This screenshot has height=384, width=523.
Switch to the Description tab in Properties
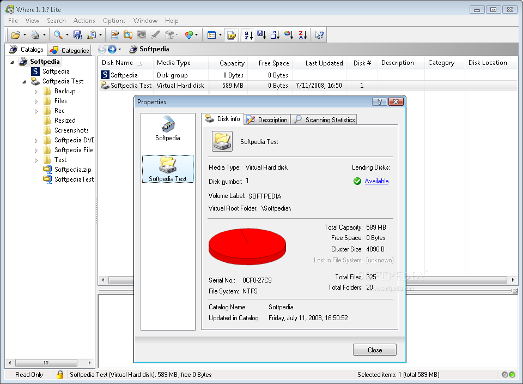pos(267,119)
